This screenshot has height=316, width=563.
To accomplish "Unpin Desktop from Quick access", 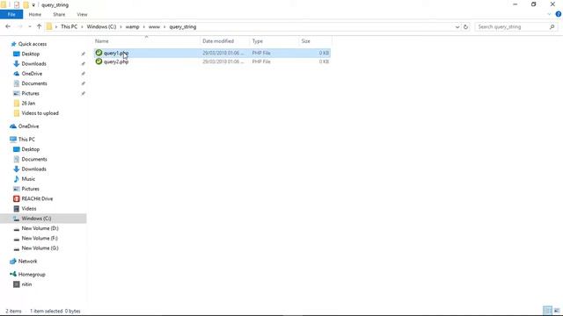I will (83, 54).
